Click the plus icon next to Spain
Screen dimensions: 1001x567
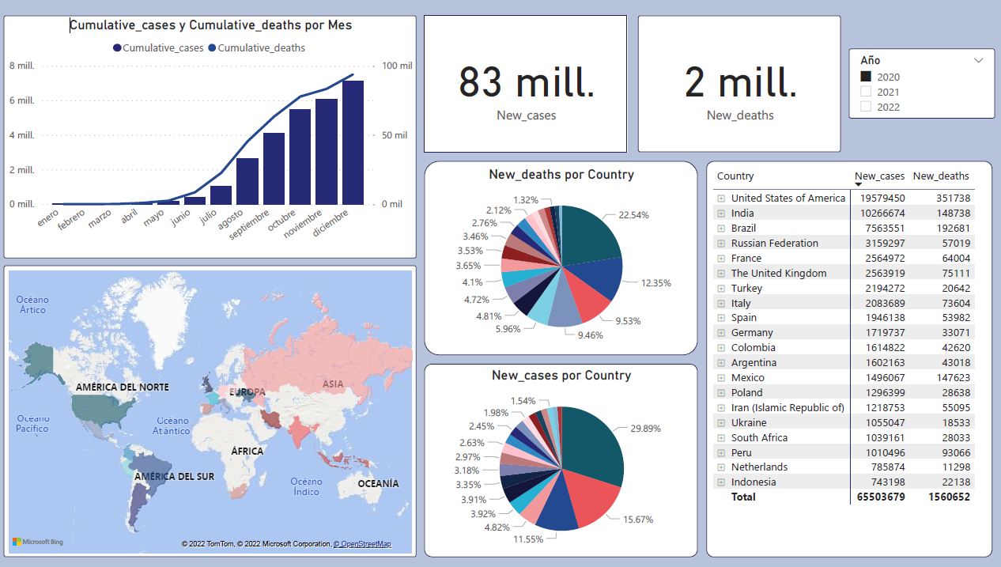(721, 318)
